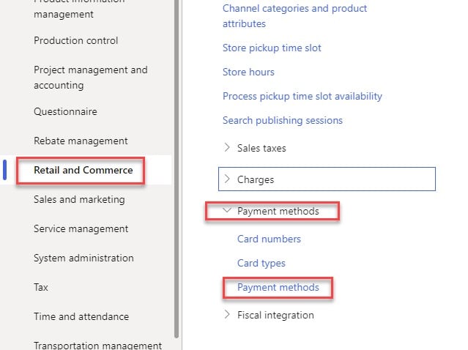This screenshot has width=468, height=350.
Task: Open Card numbers under Payment methods
Action: point(269,239)
